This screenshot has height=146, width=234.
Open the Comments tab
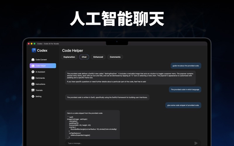coord(115,57)
